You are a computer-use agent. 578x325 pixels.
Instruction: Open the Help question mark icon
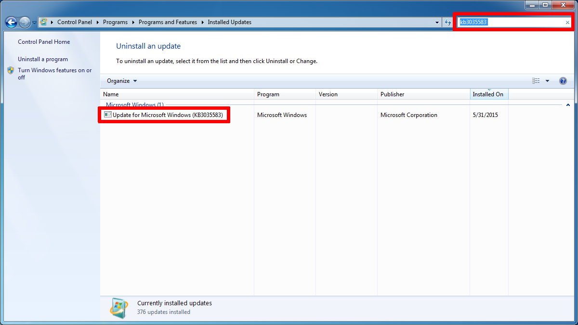pyautogui.click(x=563, y=81)
